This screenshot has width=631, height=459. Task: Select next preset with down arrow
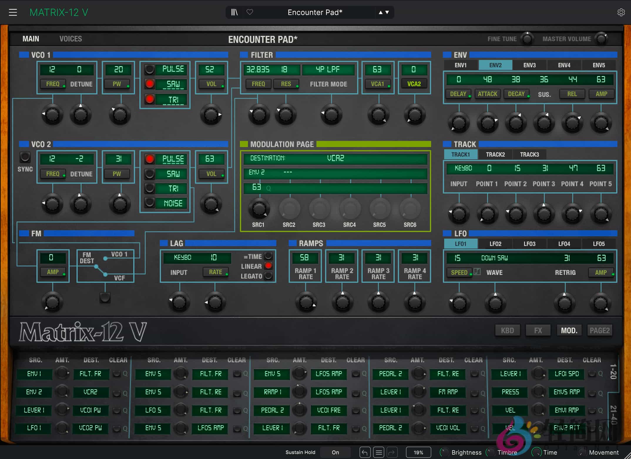(x=387, y=12)
